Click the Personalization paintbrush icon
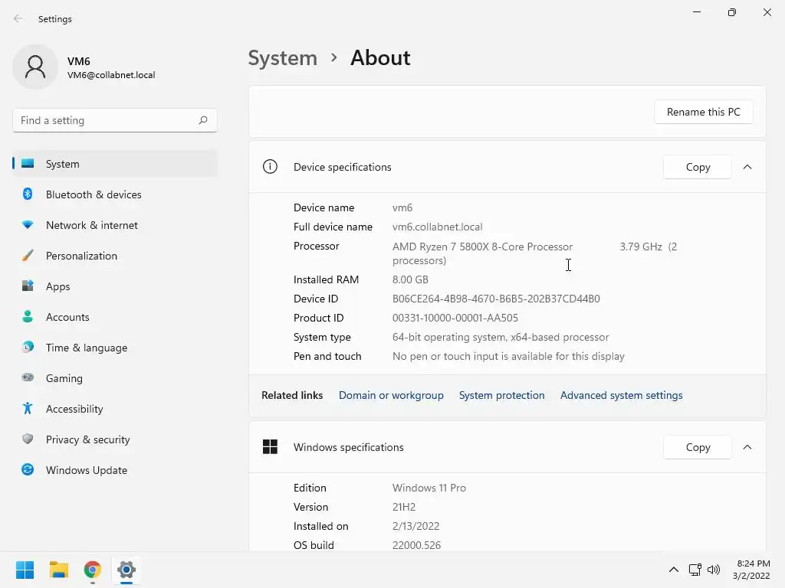Viewport: 785px width, 588px height. 28,256
